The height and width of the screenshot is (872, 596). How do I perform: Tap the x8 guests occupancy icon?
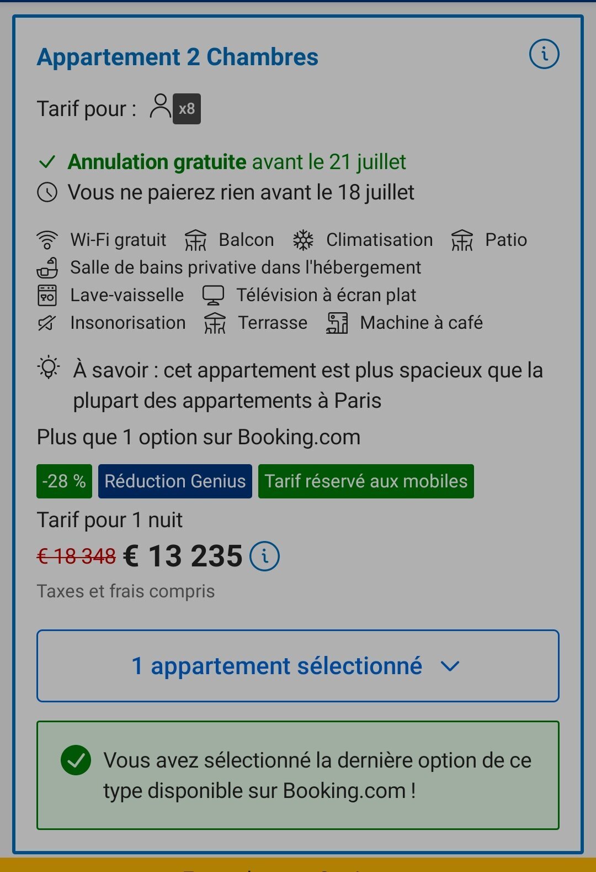coord(175,108)
